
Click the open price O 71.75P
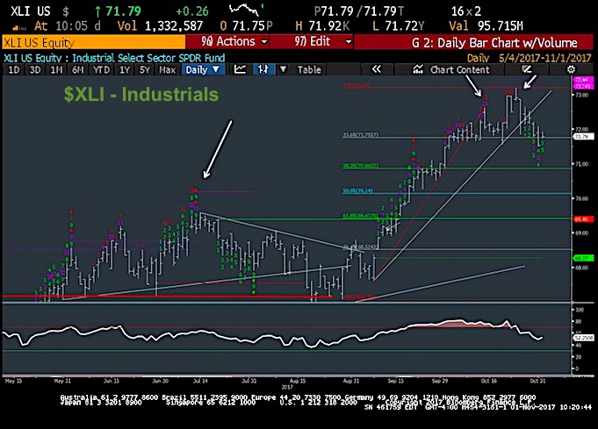click(247, 26)
